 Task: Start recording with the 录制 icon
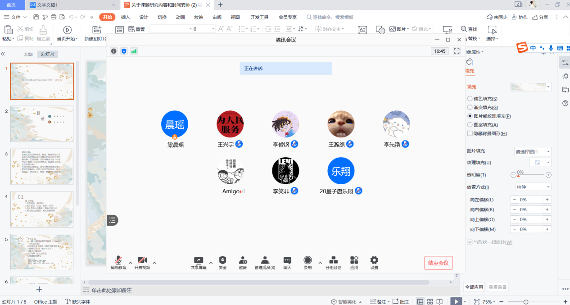308,261
